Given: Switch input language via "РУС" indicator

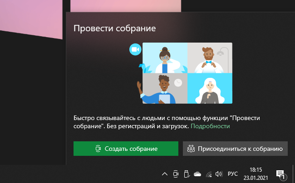Looking at the screenshot, I should (x=233, y=174).
